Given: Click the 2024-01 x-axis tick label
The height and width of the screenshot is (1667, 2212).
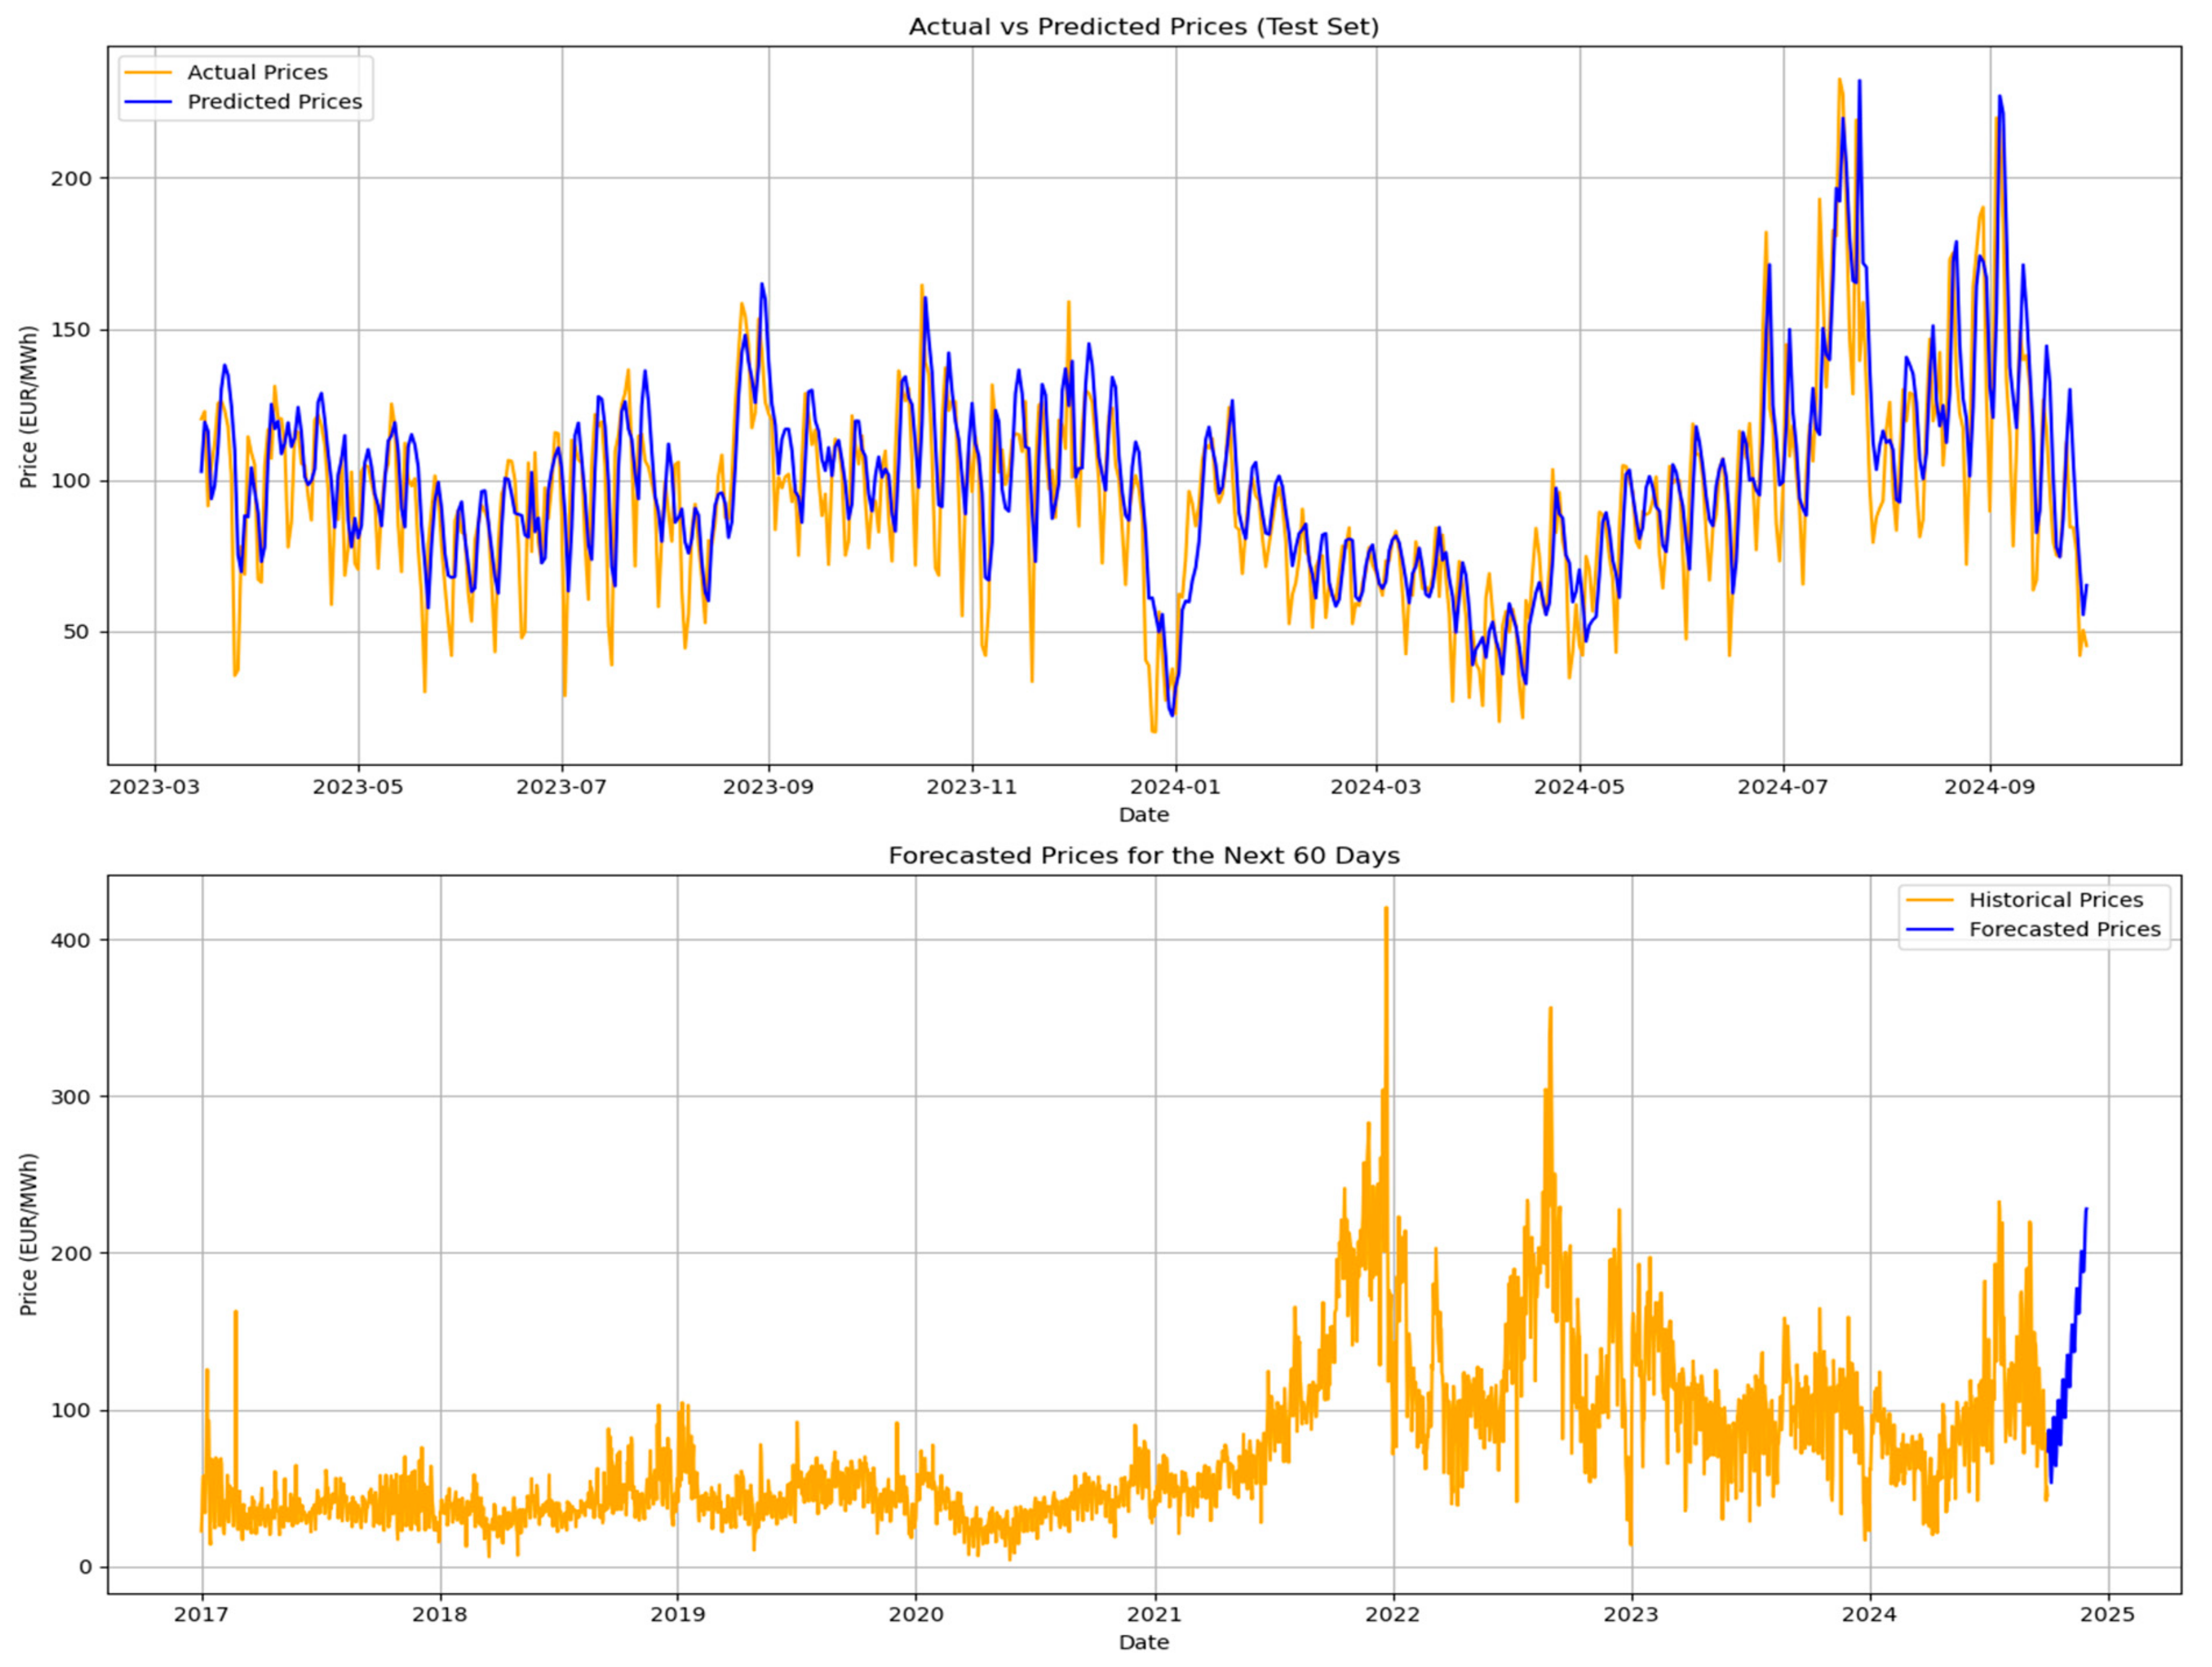Looking at the screenshot, I should point(1175,787).
